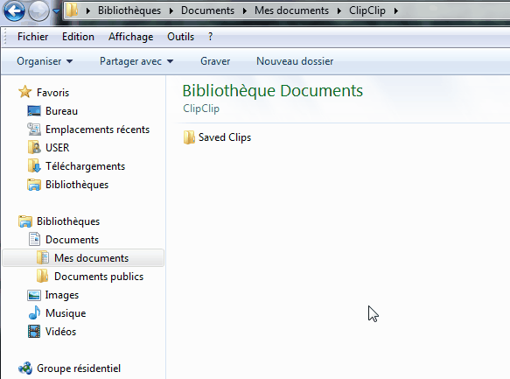Image resolution: width=510 pixels, height=379 pixels.
Task: Click the Bibliothèque Documents heading
Action: pyautogui.click(x=273, y=91)
